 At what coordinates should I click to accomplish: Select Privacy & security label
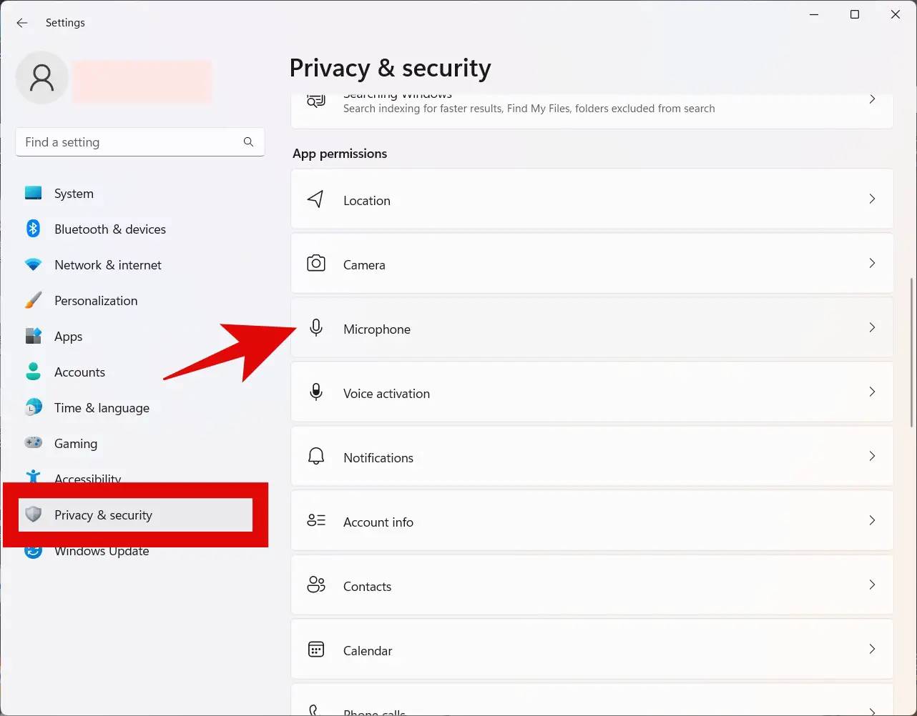click(103, 515)
